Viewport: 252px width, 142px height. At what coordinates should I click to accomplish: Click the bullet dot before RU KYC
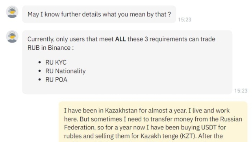40,62
